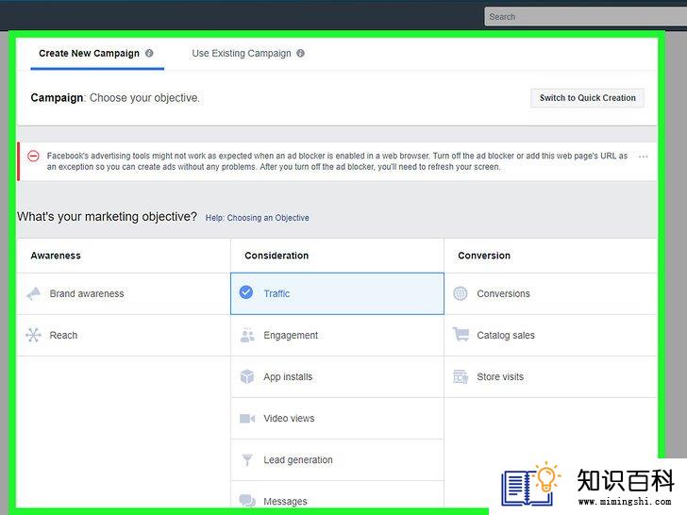The image size is (687, 515).
Task: Click the Catalog sales cart icon
Action: click(x=461, y=334)
